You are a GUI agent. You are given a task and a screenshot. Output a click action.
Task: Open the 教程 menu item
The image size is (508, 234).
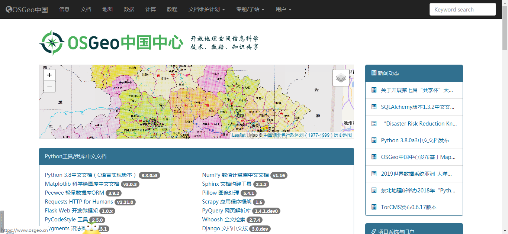(x=172, y=9)
